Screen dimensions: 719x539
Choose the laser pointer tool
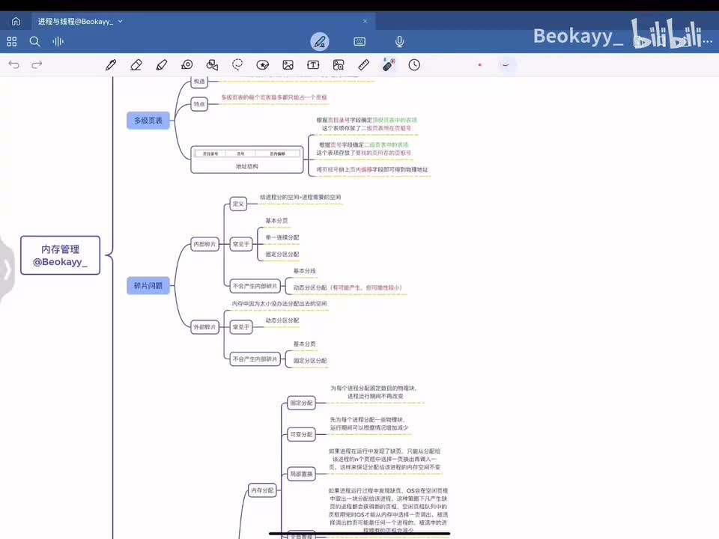[x=389, y=65]
